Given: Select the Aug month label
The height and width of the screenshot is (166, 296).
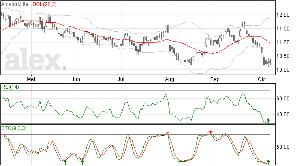Looking at the screenshot, I should pos(169,79).
